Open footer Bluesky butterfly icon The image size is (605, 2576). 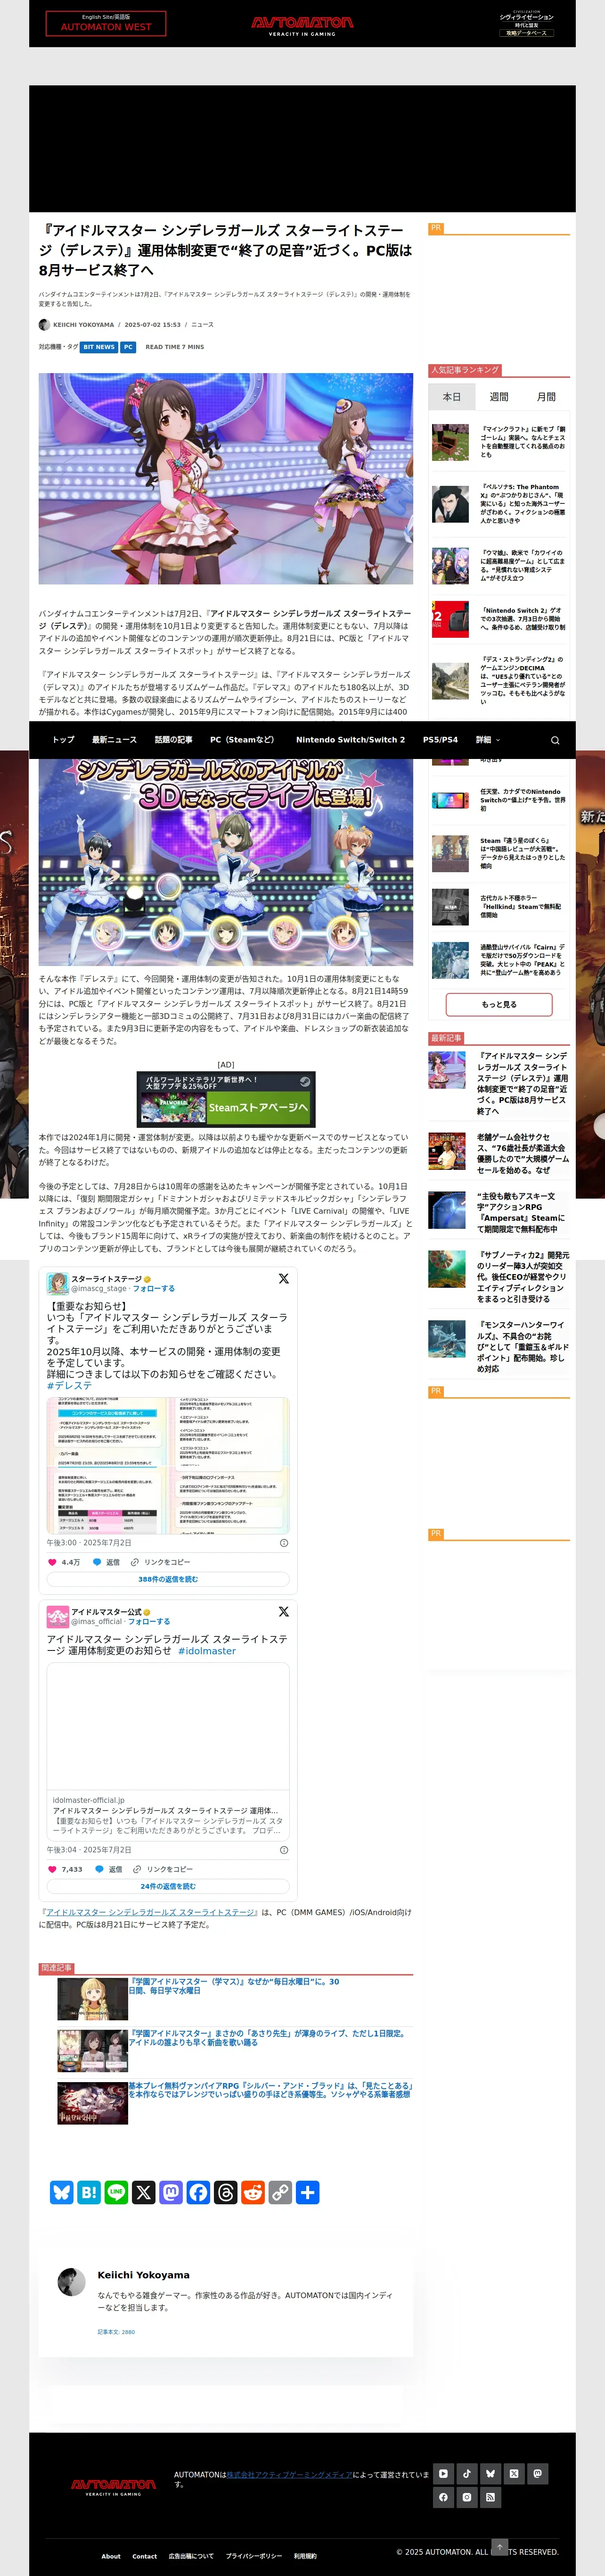tap(490, 2473)
